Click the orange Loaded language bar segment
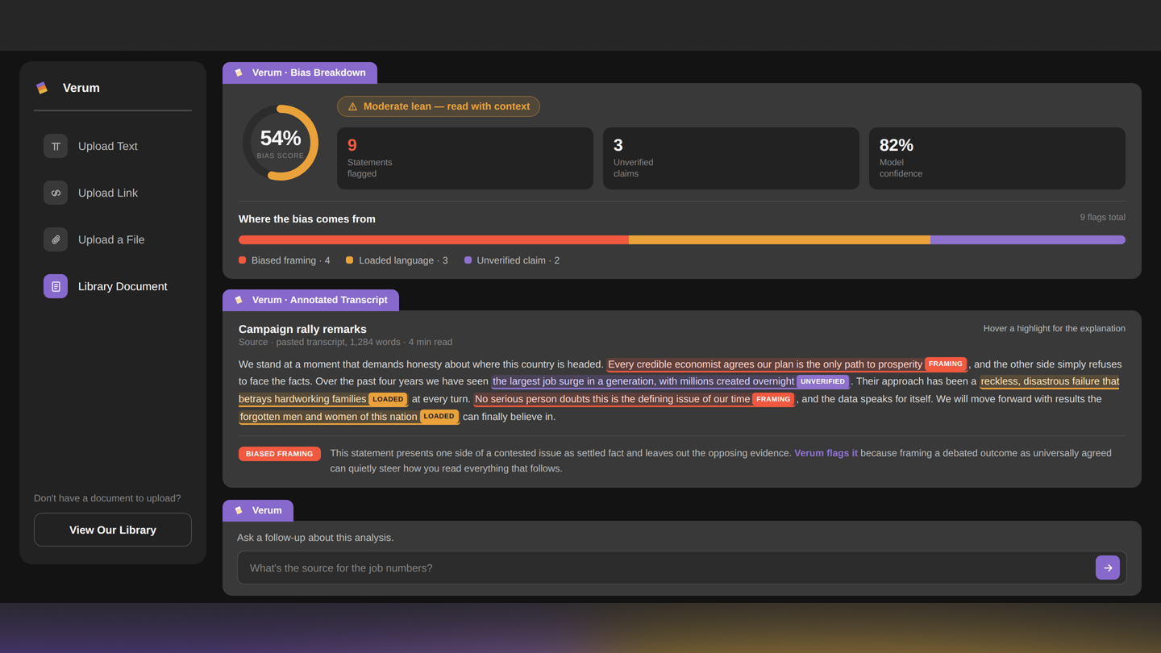This screenshot has width=1161, height=653. click(x=780, y=239)
